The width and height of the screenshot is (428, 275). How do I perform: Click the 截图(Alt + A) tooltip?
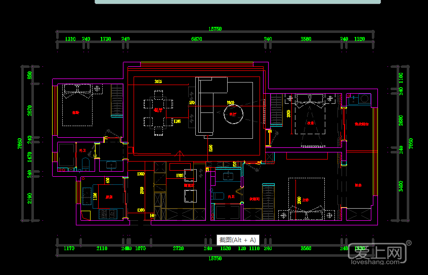(238, 240)
